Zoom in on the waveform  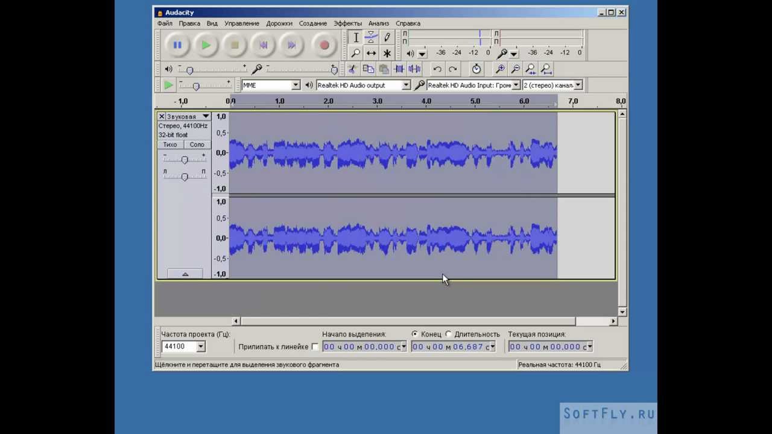click(500, 69)
